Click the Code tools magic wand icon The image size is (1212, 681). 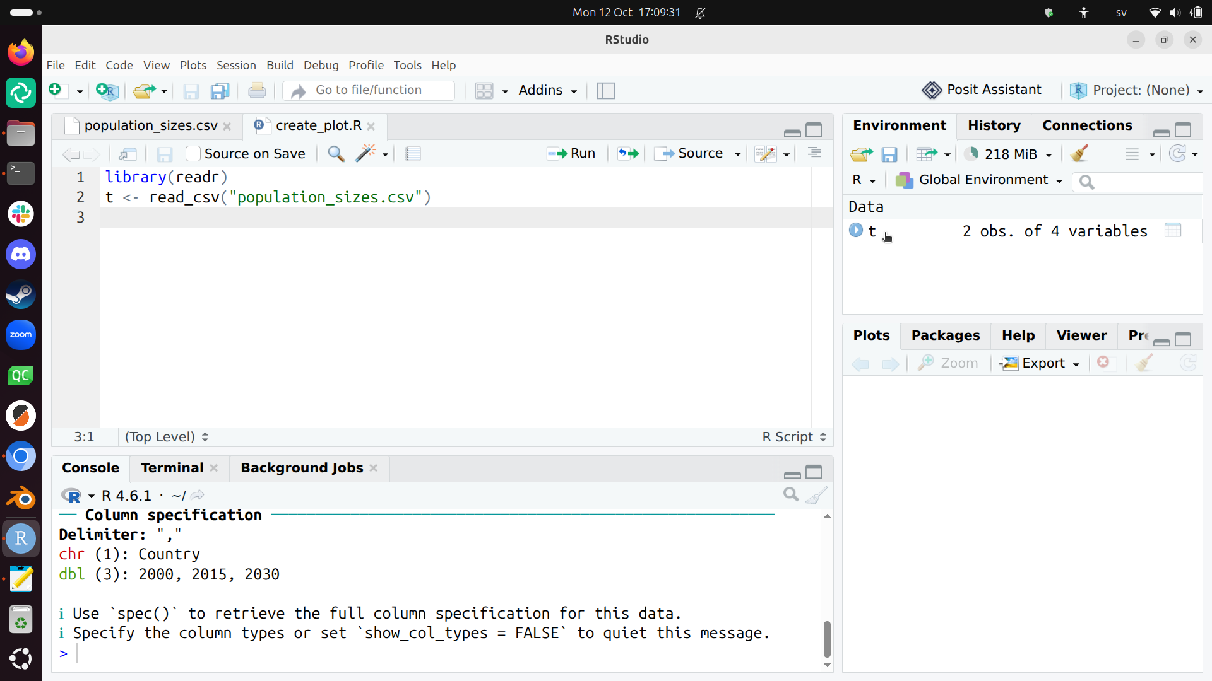[x=366, y=153]
